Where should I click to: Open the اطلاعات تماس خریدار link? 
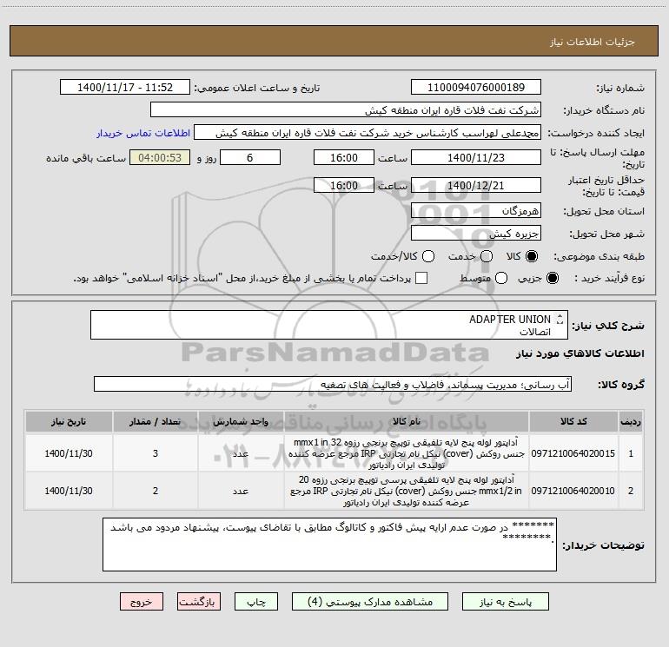click(143, 133)
